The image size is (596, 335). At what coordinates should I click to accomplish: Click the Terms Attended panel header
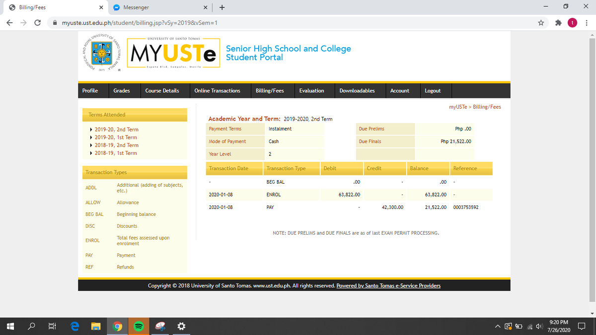coord(135,115)
